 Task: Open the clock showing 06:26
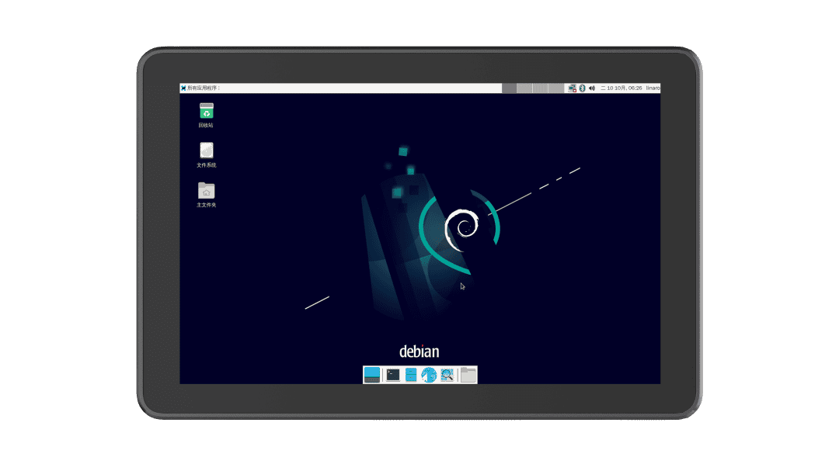(622, 88)
